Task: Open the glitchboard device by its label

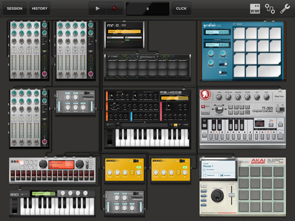Action: 147,57
